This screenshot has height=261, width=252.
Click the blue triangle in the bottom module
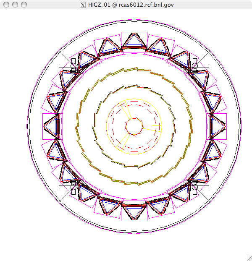pos(134,212)
